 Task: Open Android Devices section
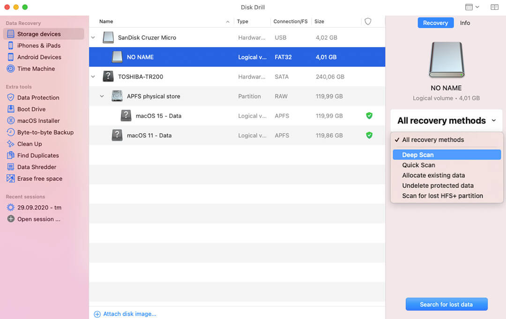point(39,57)
